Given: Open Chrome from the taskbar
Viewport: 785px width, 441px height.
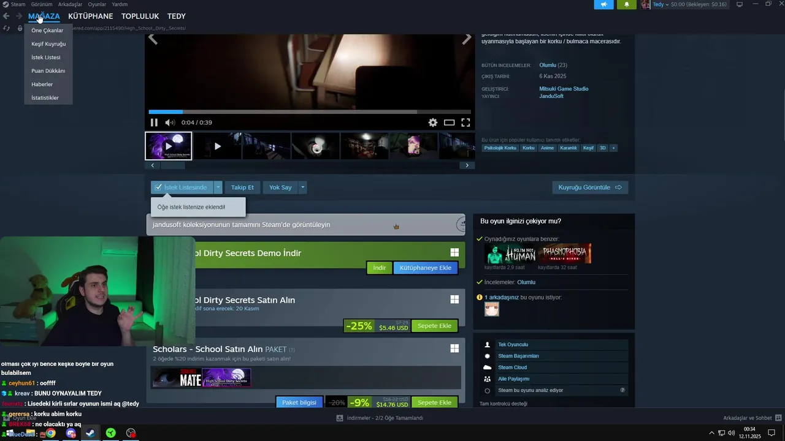Looking at the screenshot, I should [50, 434].
